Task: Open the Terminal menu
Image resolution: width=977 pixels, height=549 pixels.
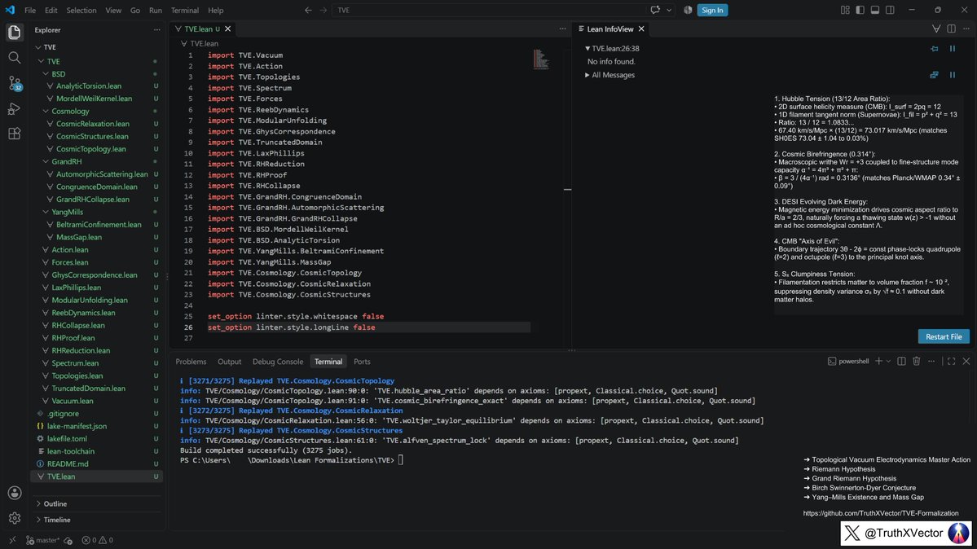Action: coord(185,10)
